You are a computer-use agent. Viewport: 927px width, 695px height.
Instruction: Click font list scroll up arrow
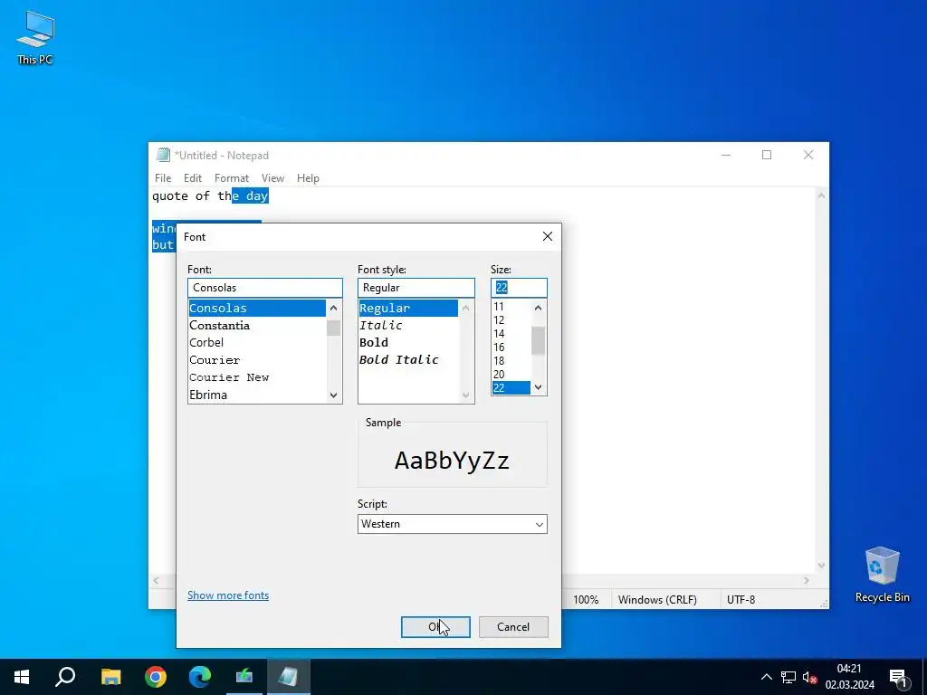(333, 308)
